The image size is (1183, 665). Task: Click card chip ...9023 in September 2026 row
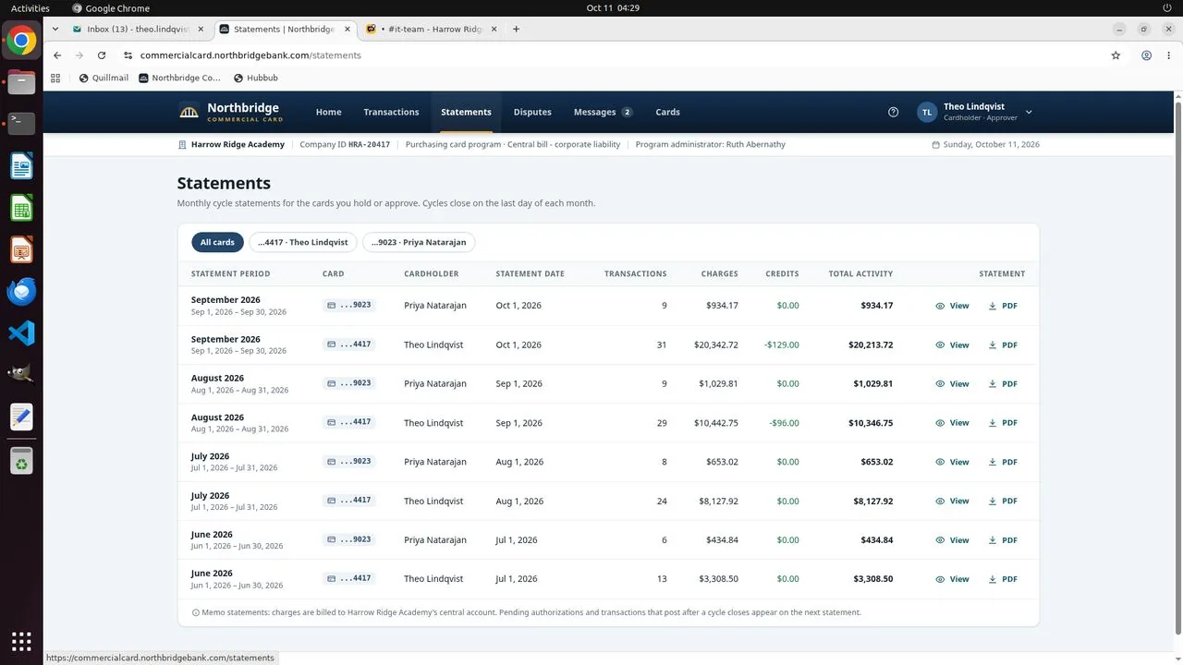tap(348, 305)
